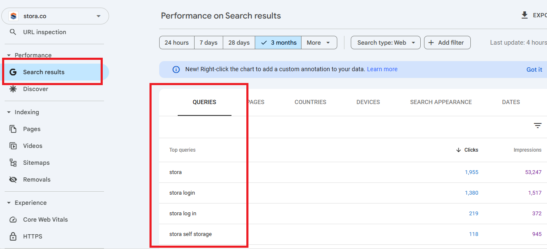The width and height of the screenshot is (547, 249).
Task: Switch date range to 7 days
Action: pos(208,43)
